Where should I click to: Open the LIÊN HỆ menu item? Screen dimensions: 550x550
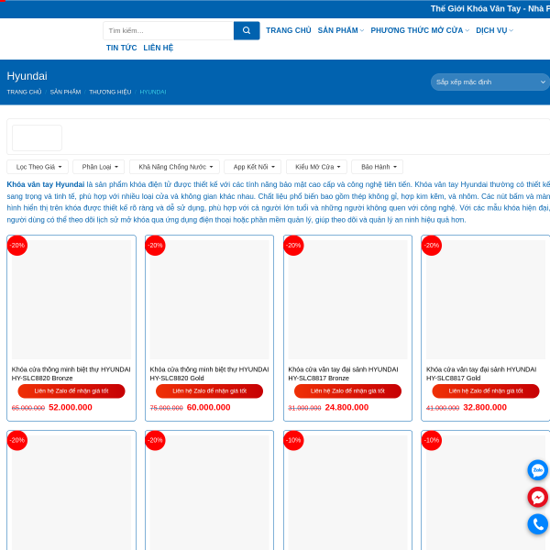(159, 48)
